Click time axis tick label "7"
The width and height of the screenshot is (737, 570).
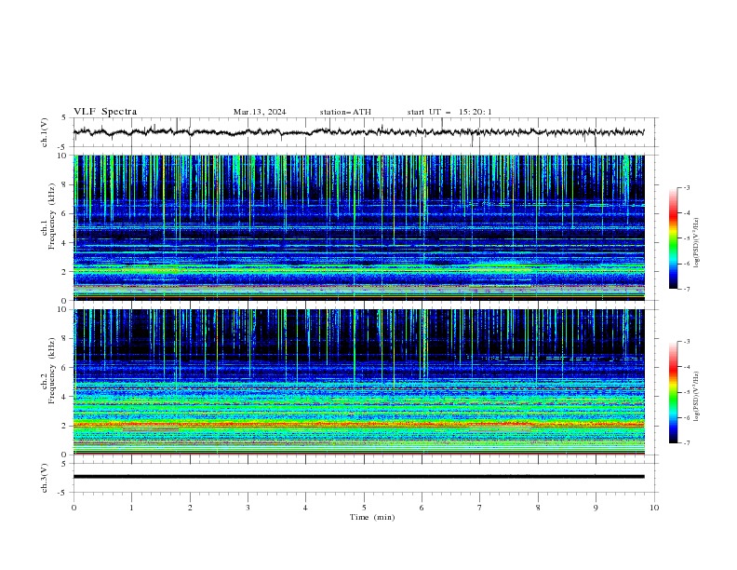(480, 508)
